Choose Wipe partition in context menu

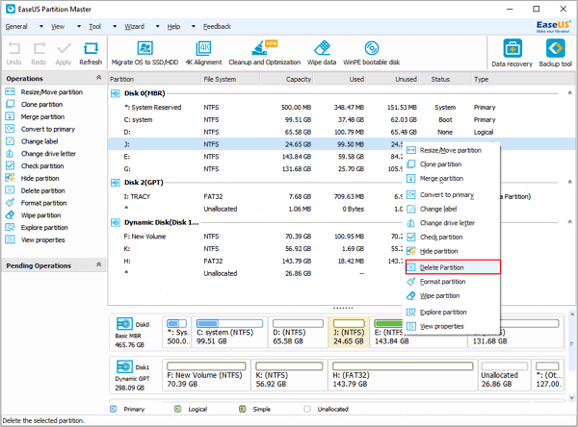click(x=453, y=295)
